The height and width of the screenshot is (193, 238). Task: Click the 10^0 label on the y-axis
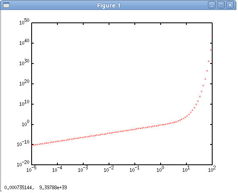pos(25,124)
